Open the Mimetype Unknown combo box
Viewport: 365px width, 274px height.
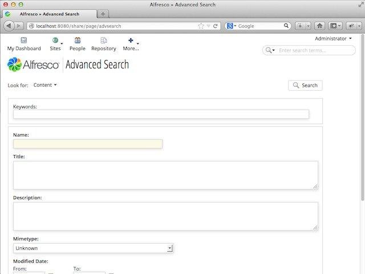(94, 248)
